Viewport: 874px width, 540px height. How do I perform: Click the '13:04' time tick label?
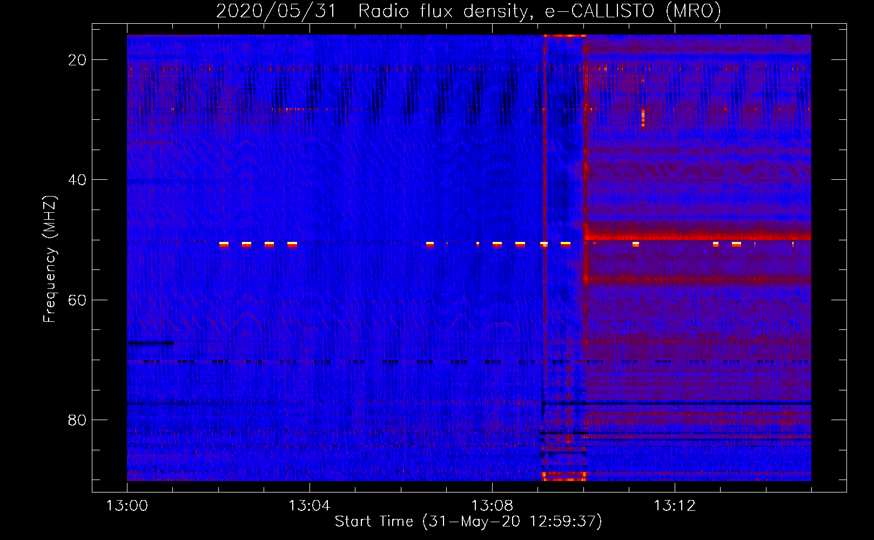point(310,506)
